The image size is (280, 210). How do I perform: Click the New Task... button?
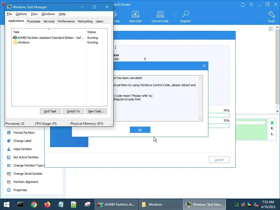click(96, 111)
